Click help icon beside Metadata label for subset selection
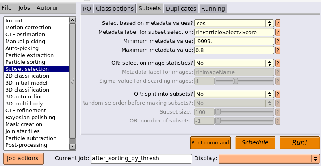Image resolution: width=321 pixels, height=166 pixels. (x=278, y=32)
